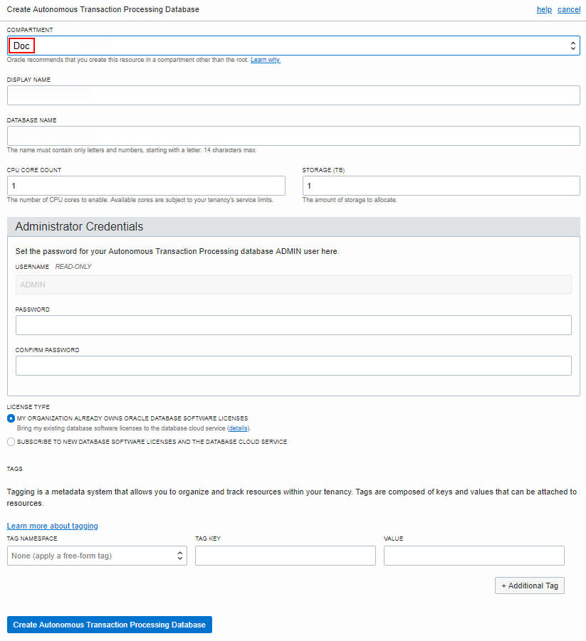This screenshot has height=641, width=586.
Task: Open the 'Learn why.' link
Action: 266,60
